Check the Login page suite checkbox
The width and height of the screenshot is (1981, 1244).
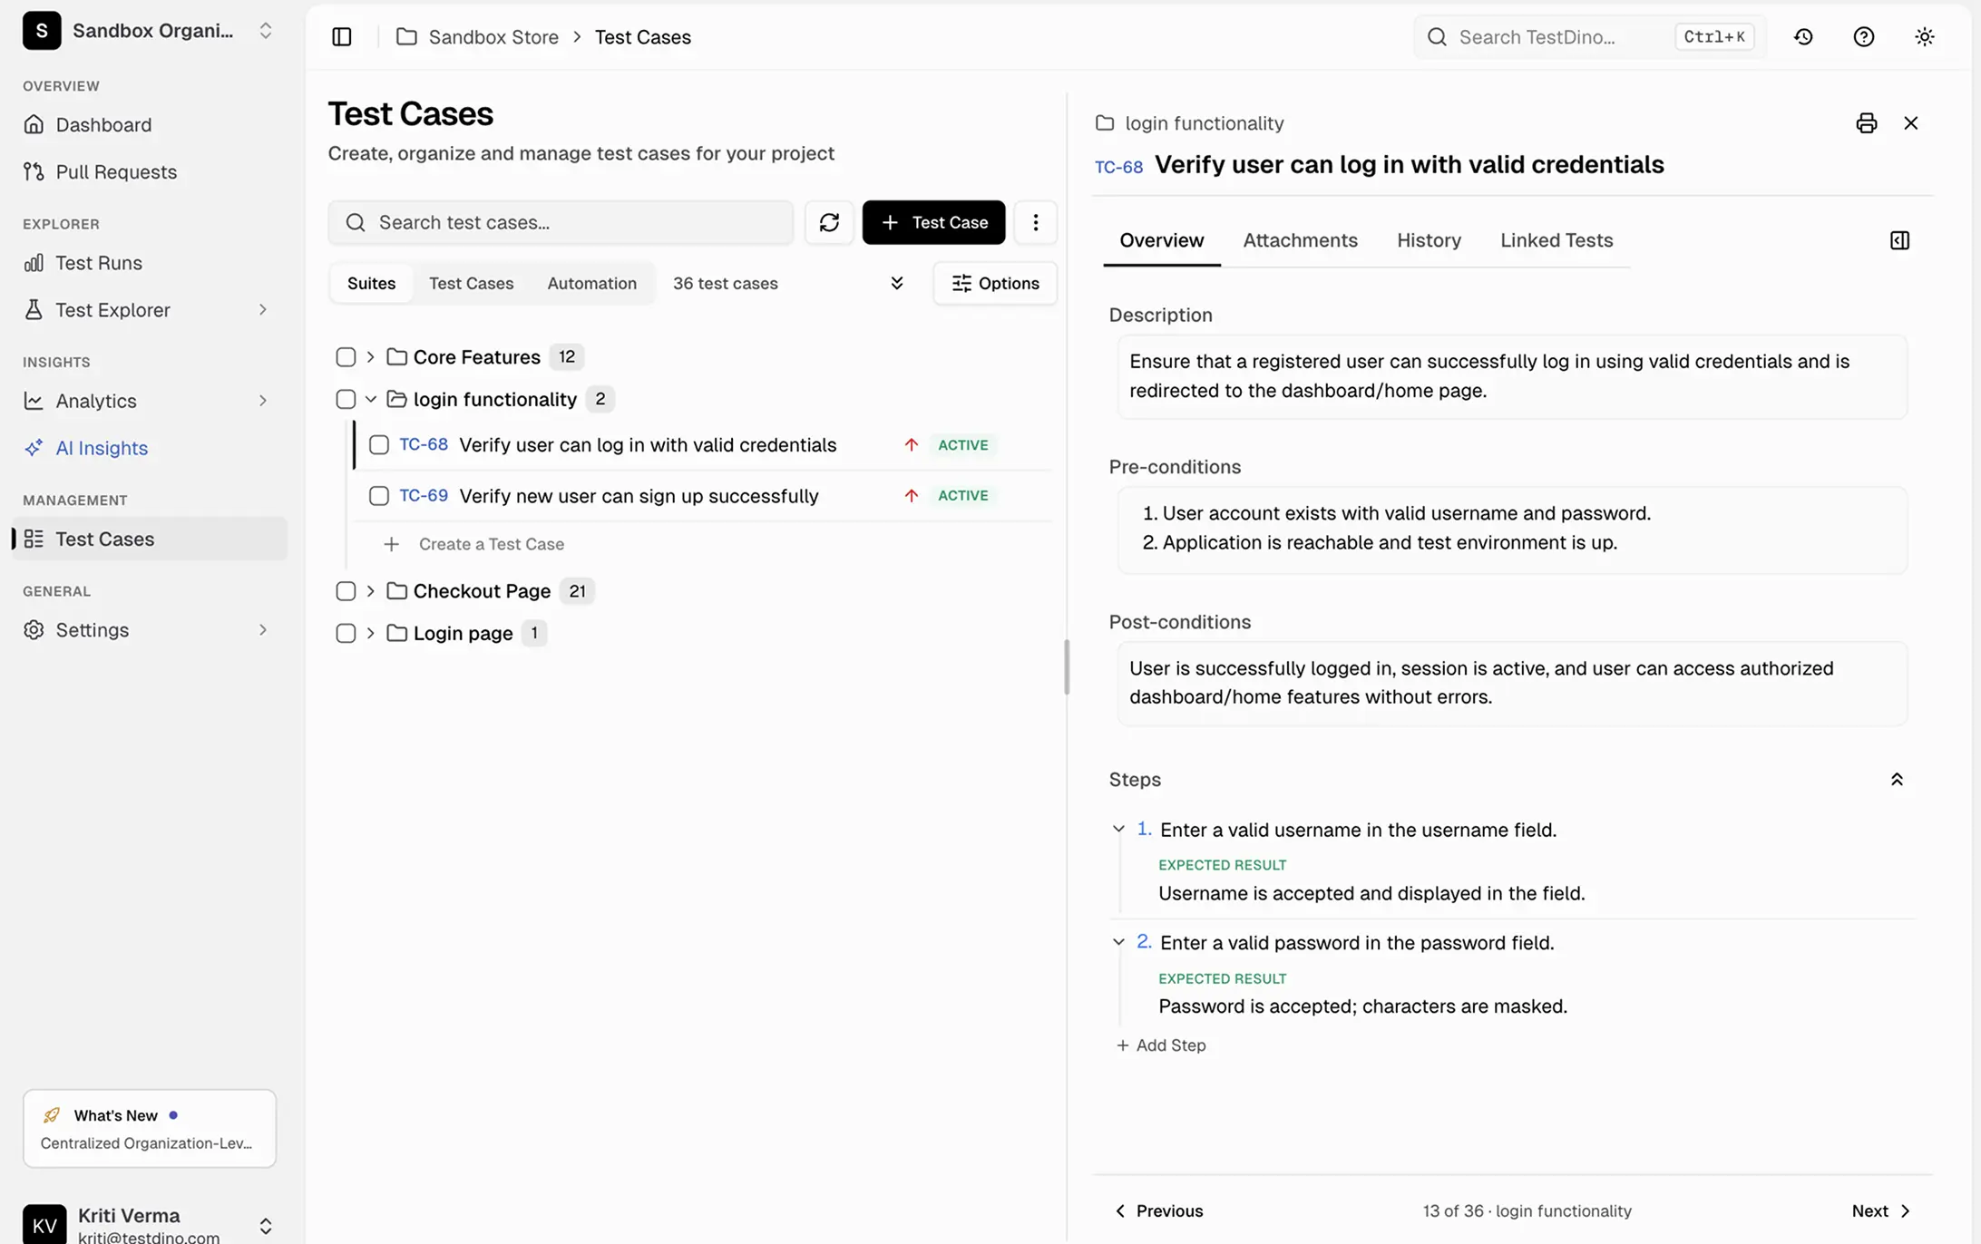point(346,633)
